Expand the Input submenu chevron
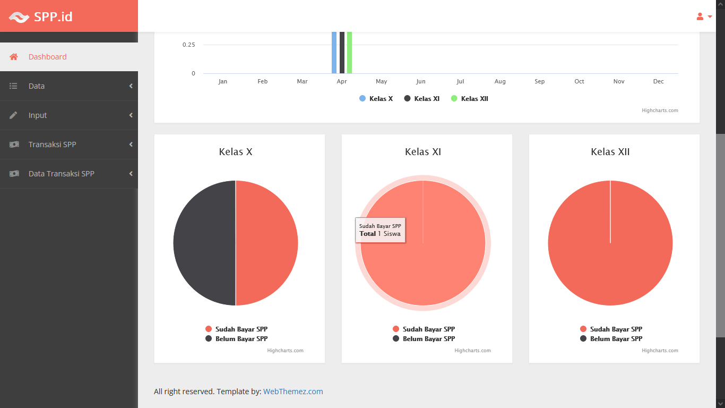Viewport: 725px width, 408px height. coord(131,115)
